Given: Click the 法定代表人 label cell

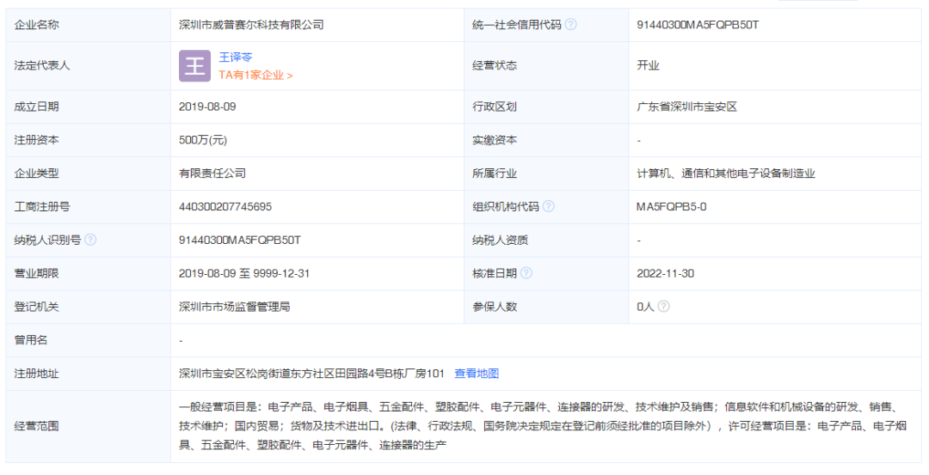Looking at the screenshot, I should [x=89, y=65].
